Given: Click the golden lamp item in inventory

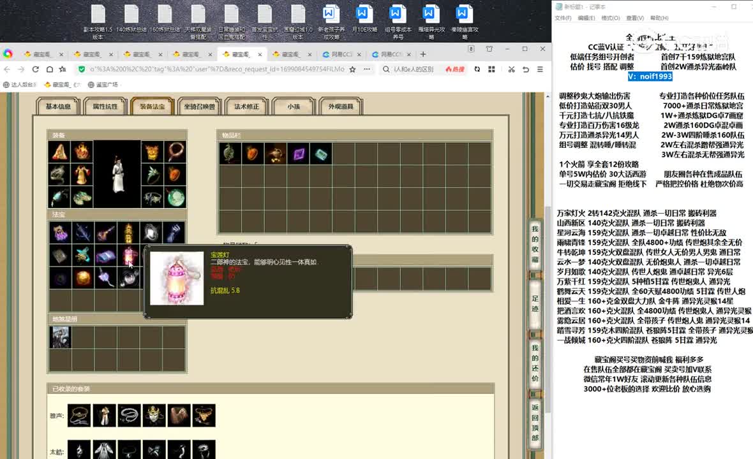Looking at the screenshot, I should tap(275, 154).
